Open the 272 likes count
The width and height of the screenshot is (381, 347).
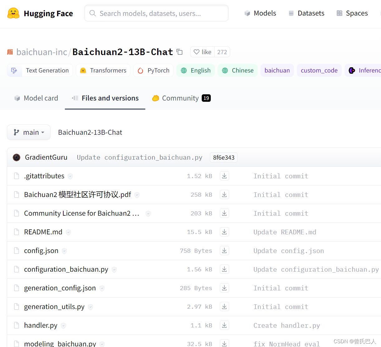[x=222, y=52]
